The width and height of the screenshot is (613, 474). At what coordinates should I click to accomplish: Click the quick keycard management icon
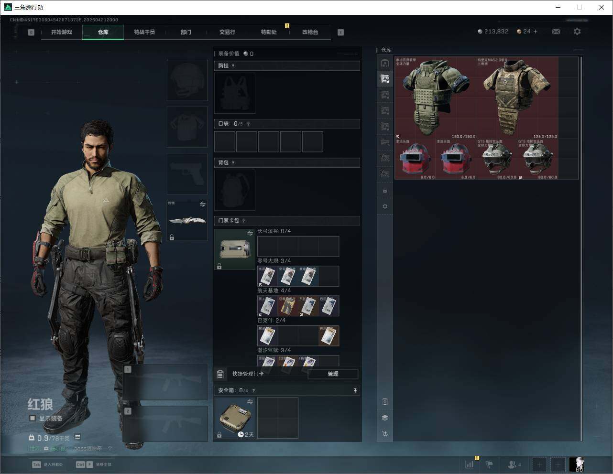(x=220, y=374)
